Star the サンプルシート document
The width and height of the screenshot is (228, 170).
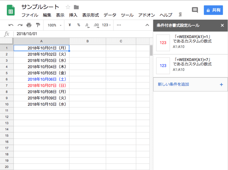click(x=68, y=7)
